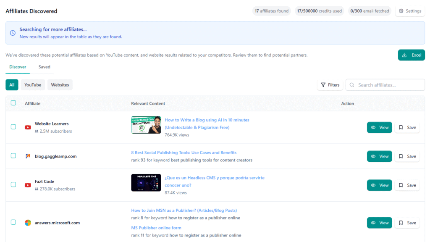The width and height of the screenshot is (430, 242).
Task: Click the magnifier icon in search box
Action: point(351,85)
